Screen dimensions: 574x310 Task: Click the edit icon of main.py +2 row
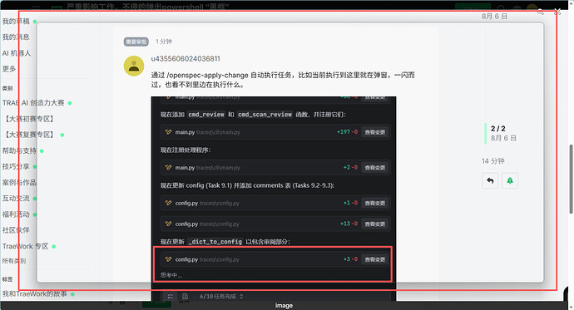(x=168, y=167)
